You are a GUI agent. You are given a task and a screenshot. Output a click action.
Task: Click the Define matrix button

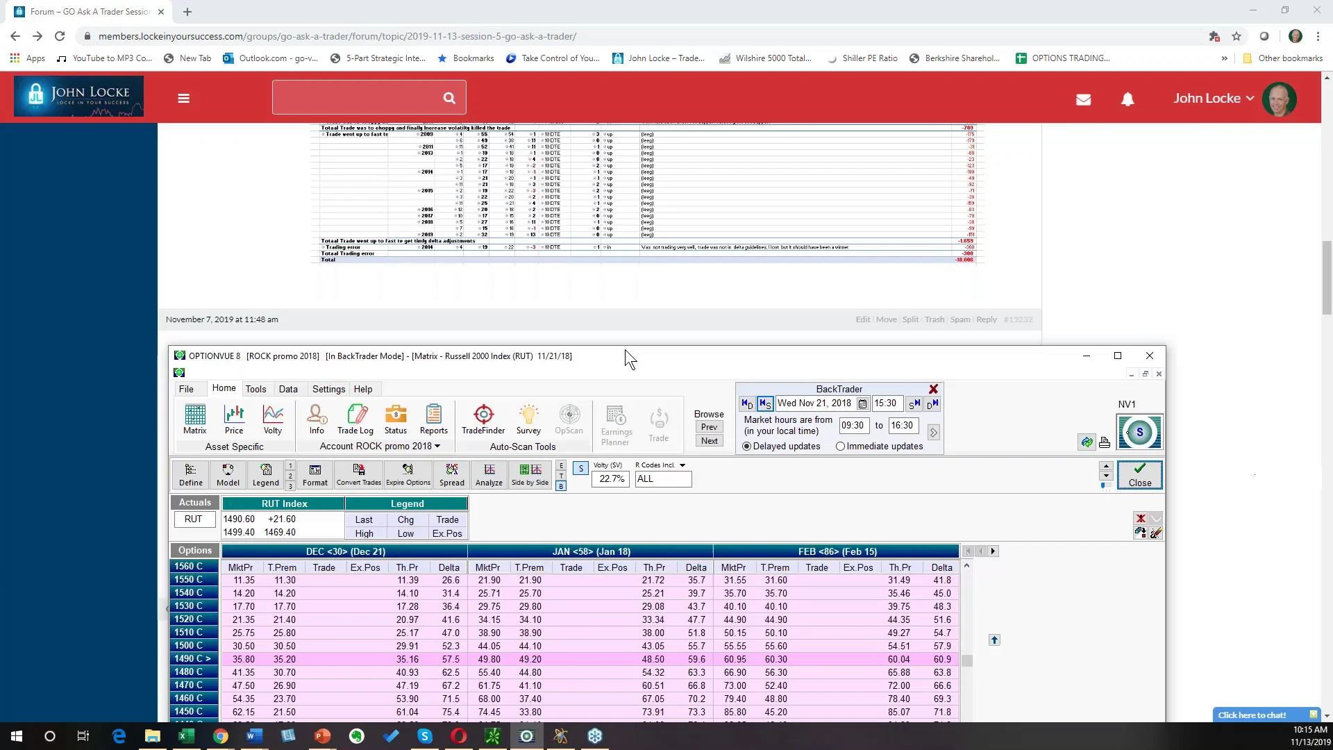point(191,475)
